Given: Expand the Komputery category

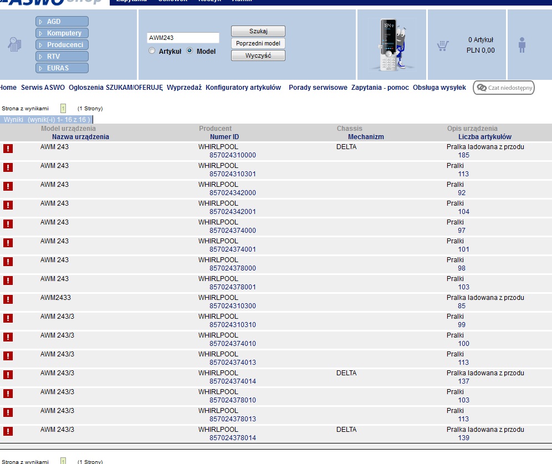Looking at the screenshot, I should point(62,33).
